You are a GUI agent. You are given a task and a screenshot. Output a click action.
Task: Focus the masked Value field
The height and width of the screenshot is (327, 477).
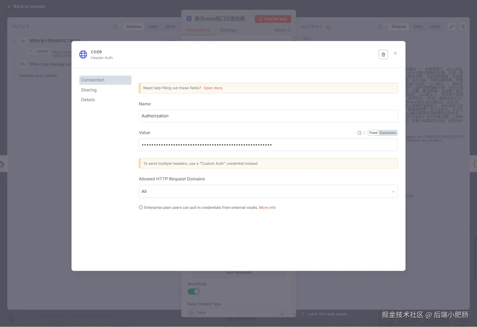coord(268,145)
